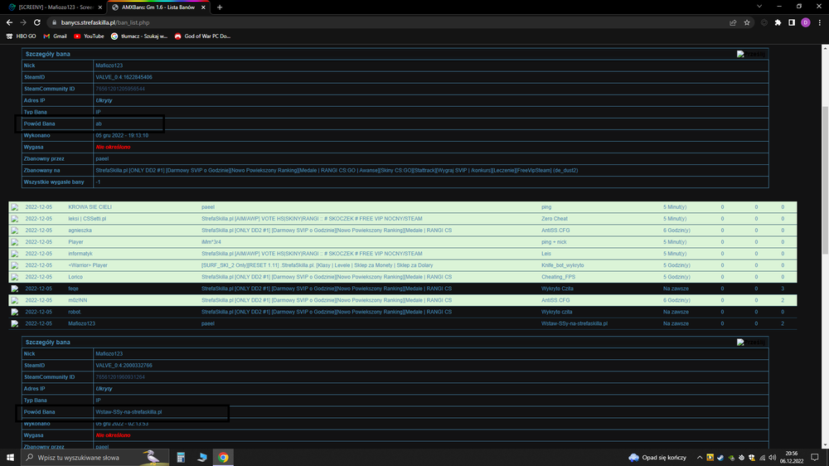Open the network status tray icon
This screenshot has width=829, height=466.
click(x=762, y=458)
